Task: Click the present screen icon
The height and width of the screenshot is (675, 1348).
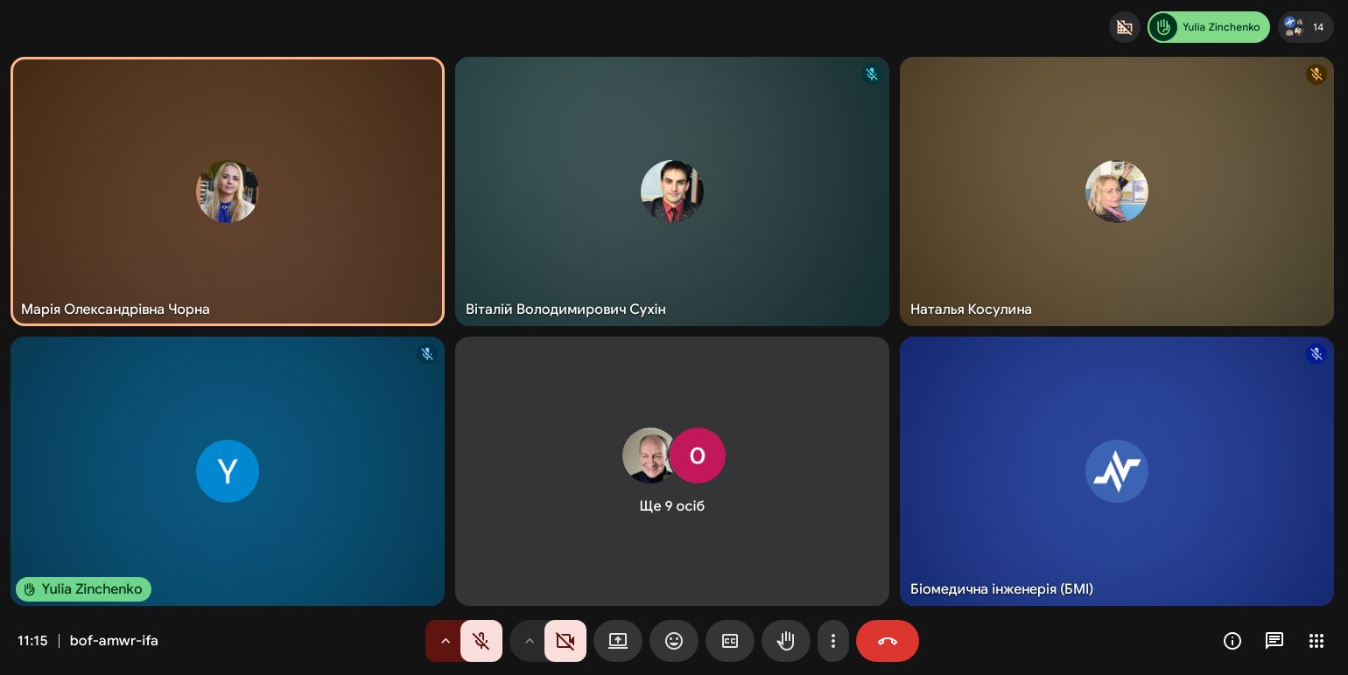Action: pos(618,641)
